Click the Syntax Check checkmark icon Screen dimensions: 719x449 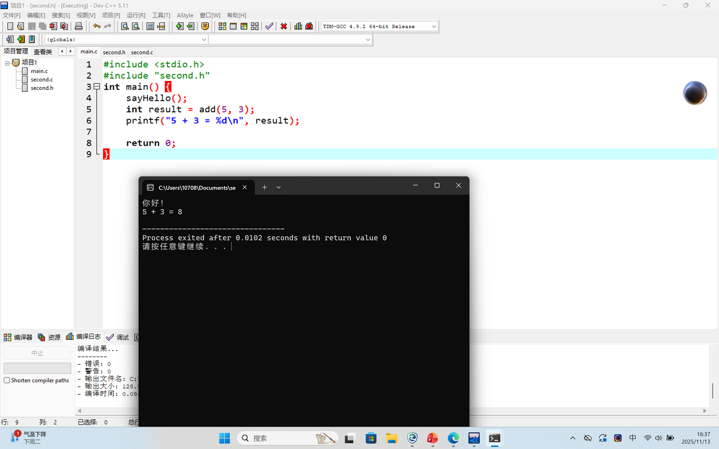click(x=269, y=26)
